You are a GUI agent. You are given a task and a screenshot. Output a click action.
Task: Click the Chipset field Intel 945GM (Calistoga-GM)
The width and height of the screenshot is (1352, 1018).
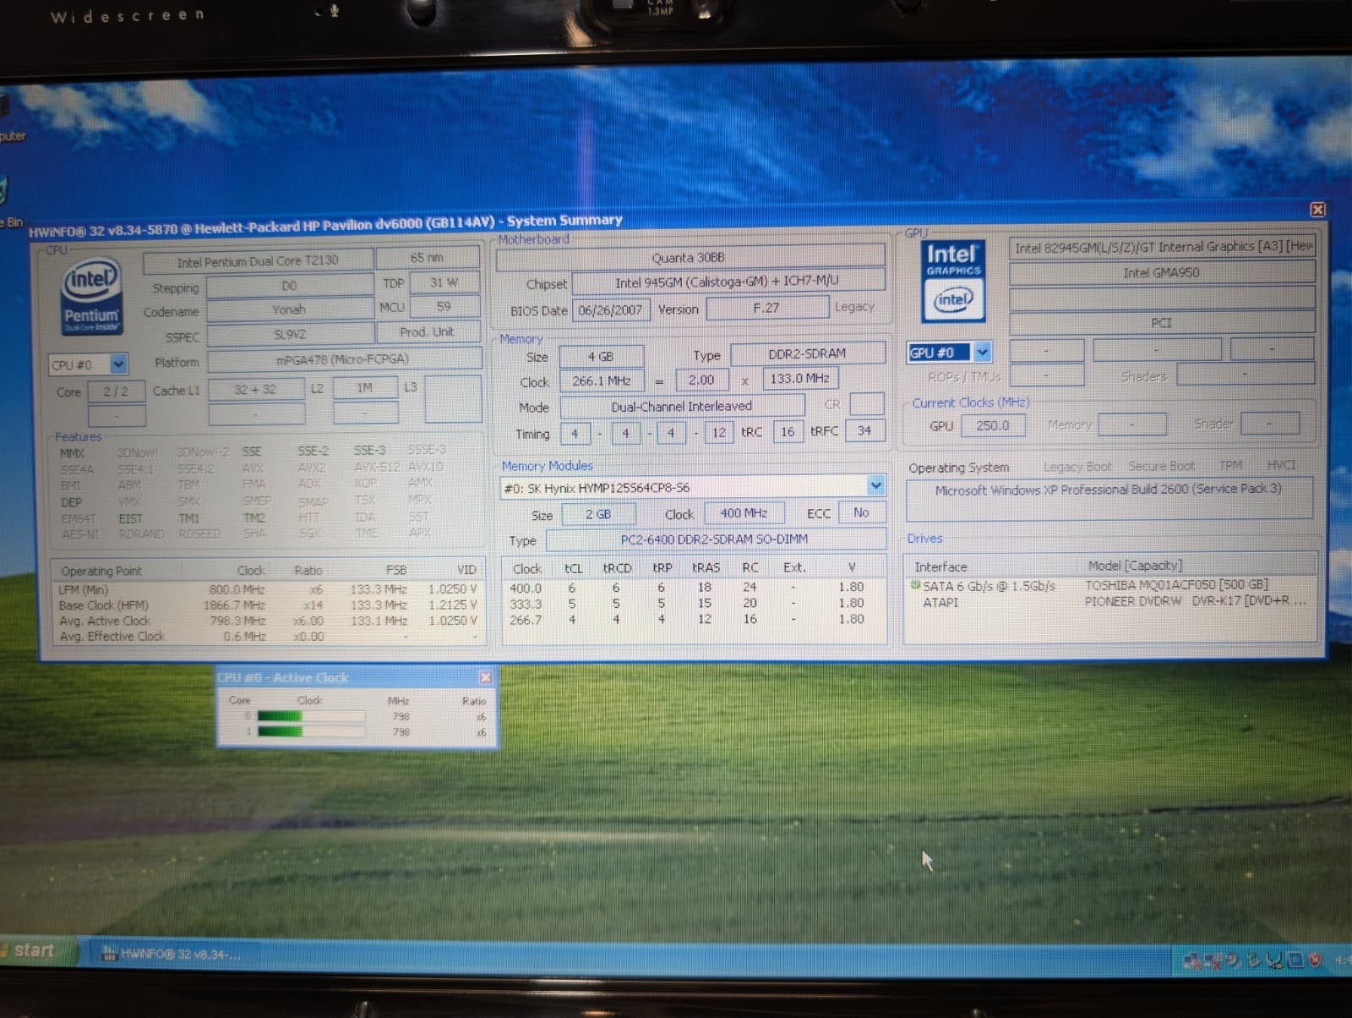[x=728, y=282]
